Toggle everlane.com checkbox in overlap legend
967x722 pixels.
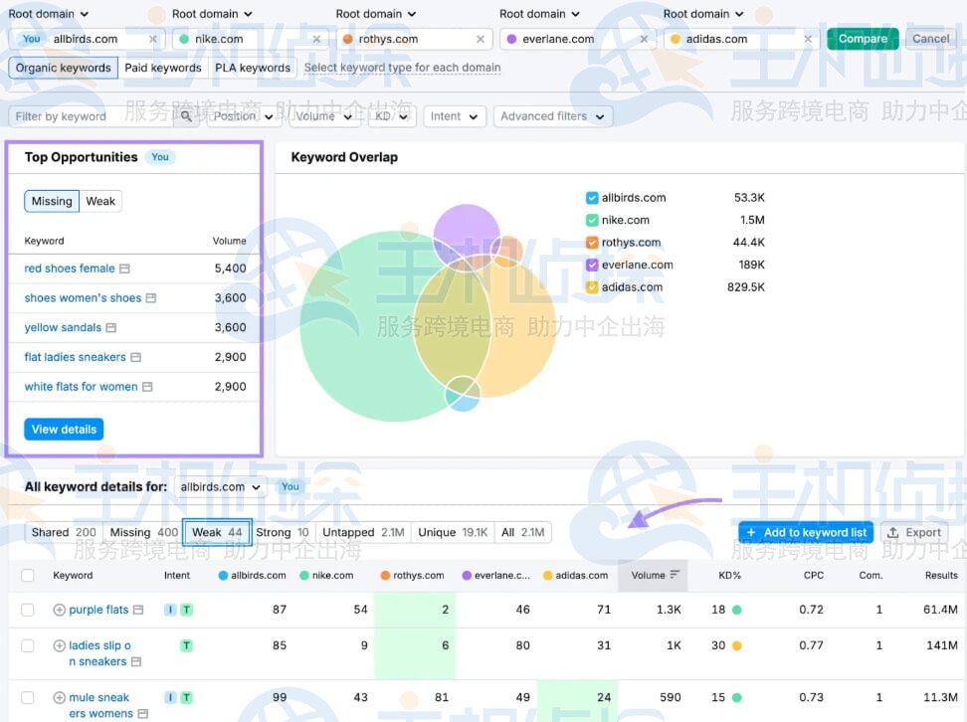click(592, 266)
